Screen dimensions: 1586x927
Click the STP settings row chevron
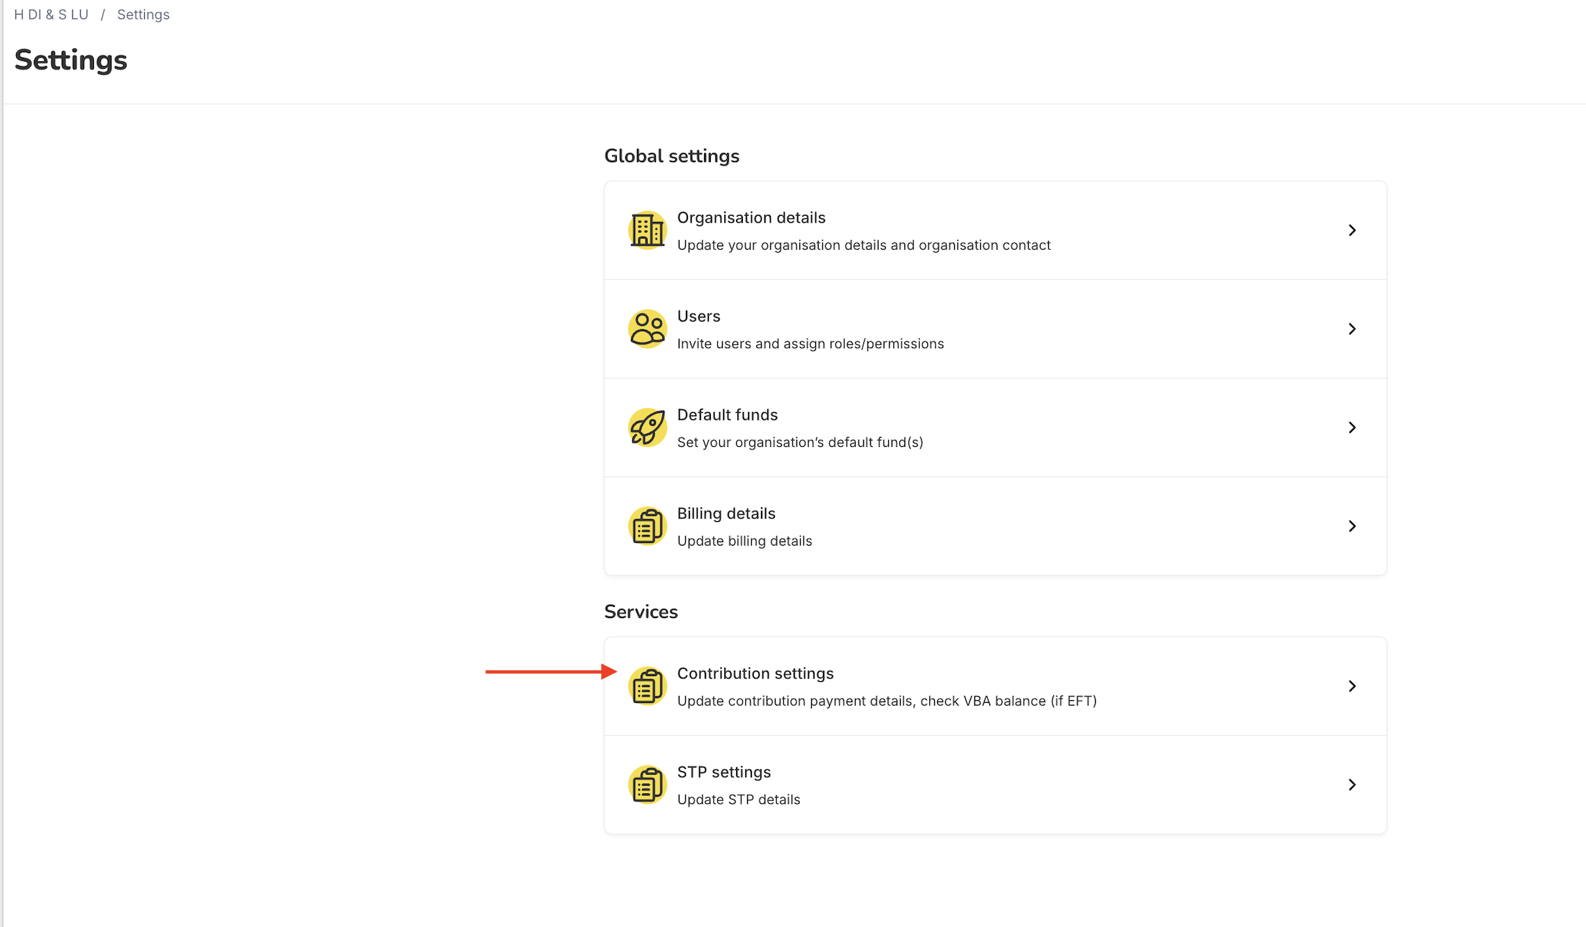tap(1352, 785)
